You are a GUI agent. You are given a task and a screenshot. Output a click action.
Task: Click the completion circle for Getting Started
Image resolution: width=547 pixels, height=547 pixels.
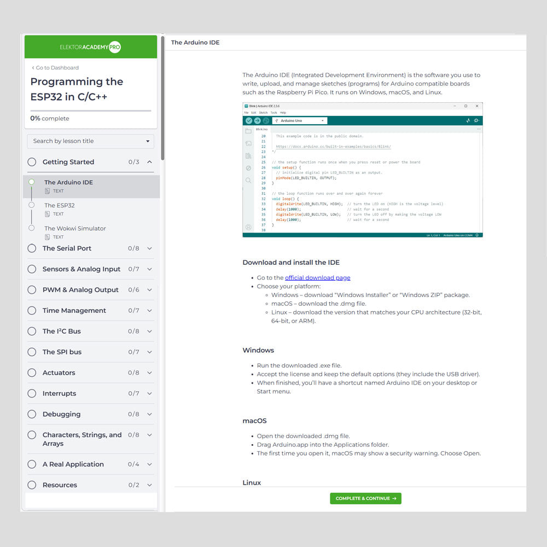(32, 162)
